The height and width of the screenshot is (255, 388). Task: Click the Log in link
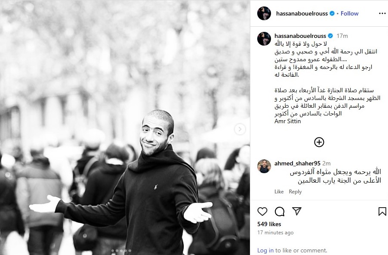tap(265, 250)
